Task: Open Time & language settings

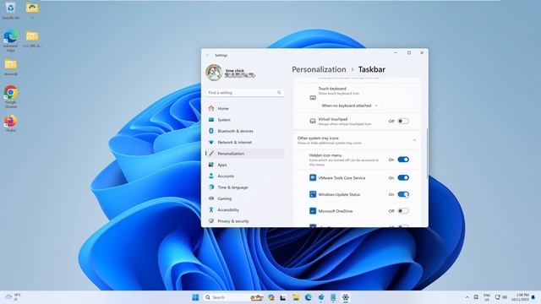Action: pyautogui.click(x=245, y=187)
